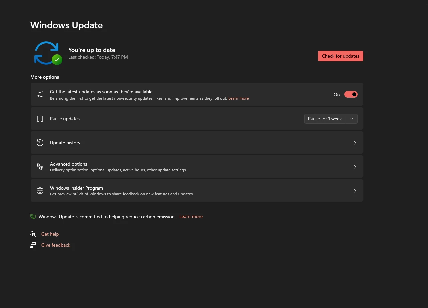The width and height of the screenshot is (428, 308).
Task: Select the Windows Insider Program label
Action: (76, 188)
